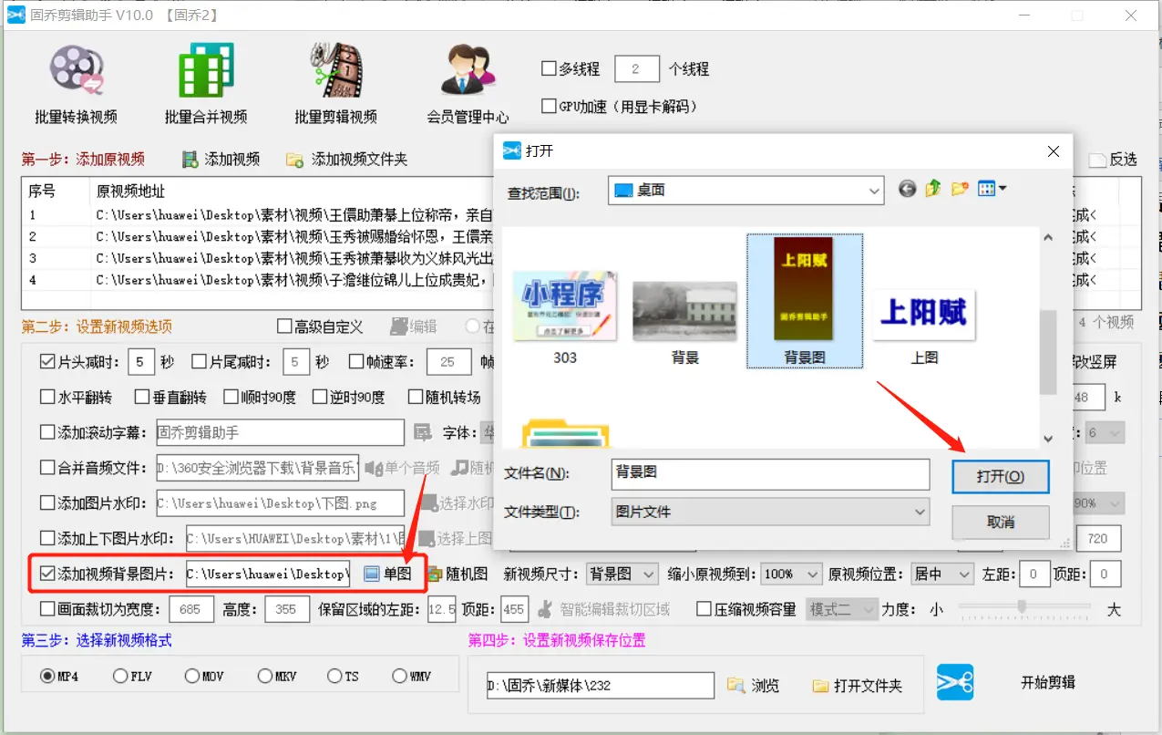The height and width of the screenshot is (735, 1162).
Task: Uncheck 添加视频背景图片 checkbox
Action: pyautogui.click(x=47, y=574)
